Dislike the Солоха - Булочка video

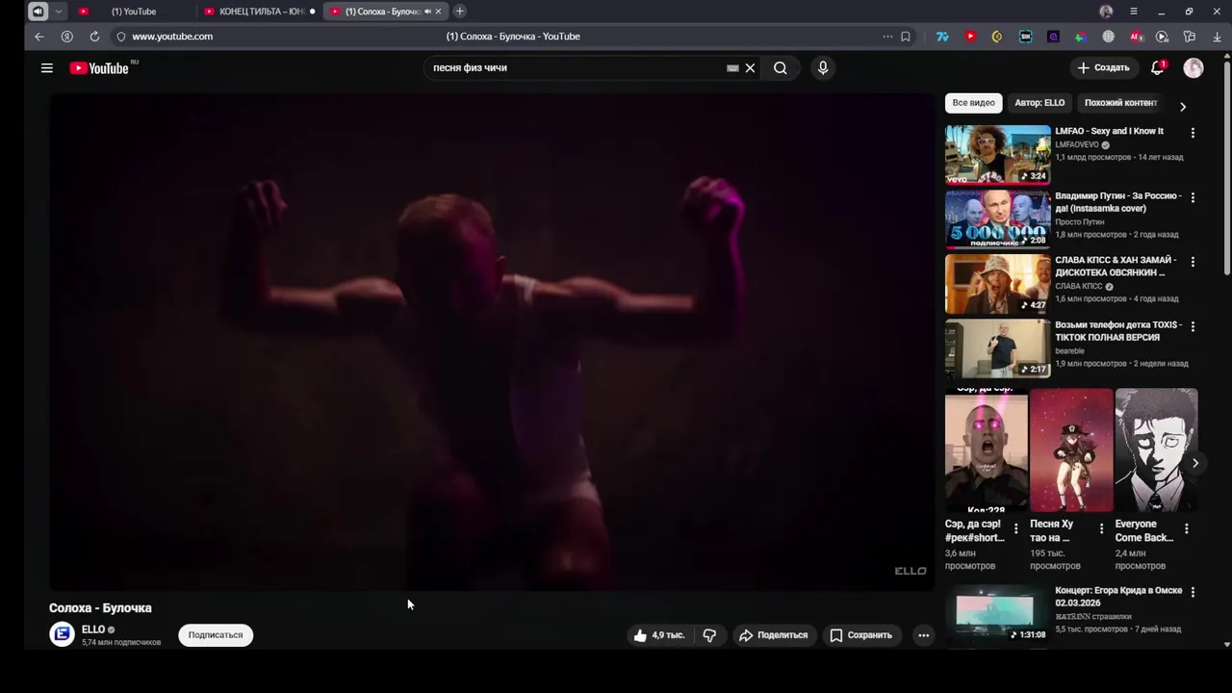709,635
